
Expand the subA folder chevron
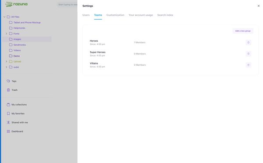(x=7, y=67)
